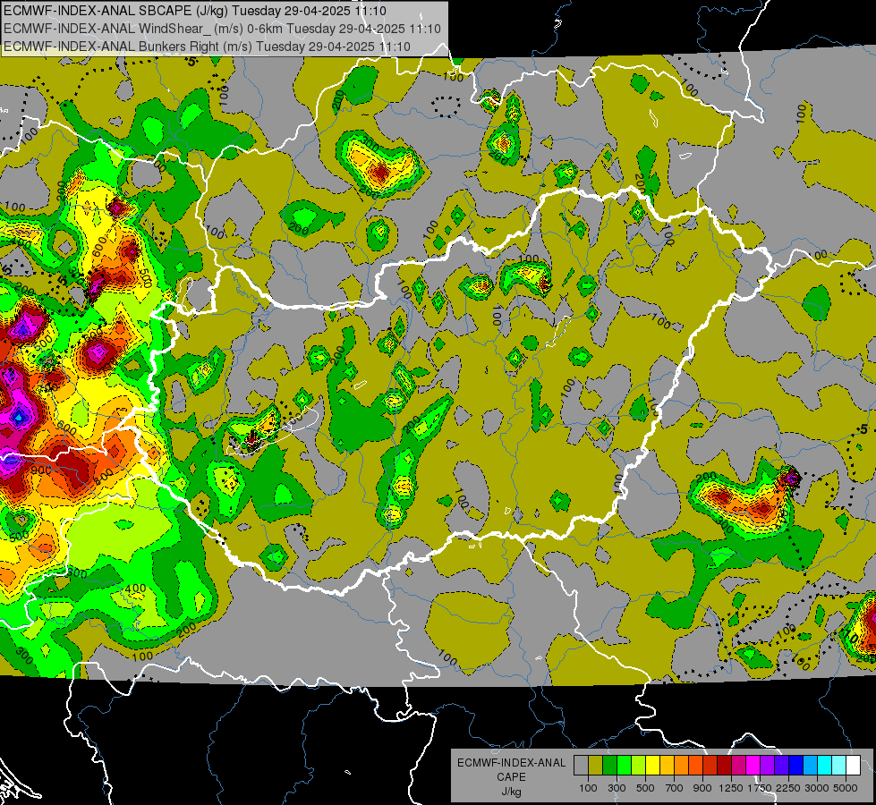The width and height of the screenshot is (876, 805).
Task: Click the legend value 100
Action: point(588,788)
